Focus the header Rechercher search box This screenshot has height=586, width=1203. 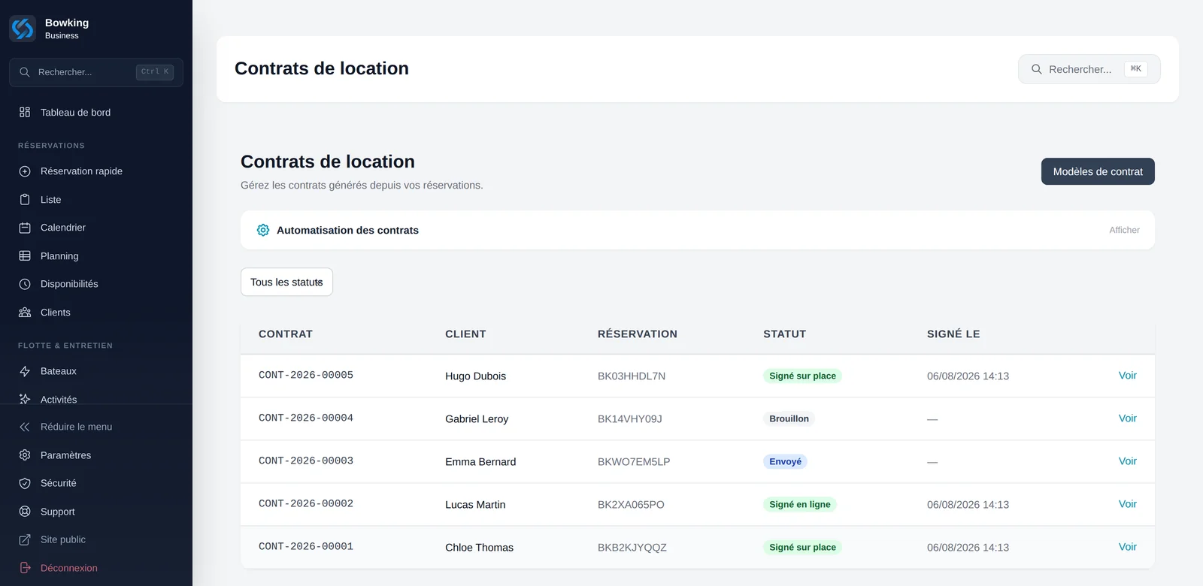(1089, 69)
